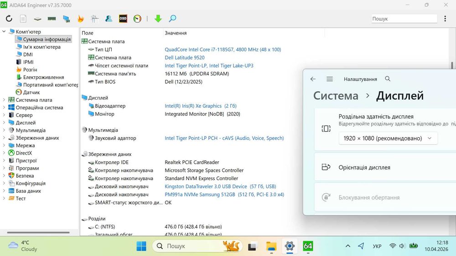This screenshot has height=256, width=456.
Task: Open the PM991a NVMe Samsung 512GB link
Action: tap(224, 195)
